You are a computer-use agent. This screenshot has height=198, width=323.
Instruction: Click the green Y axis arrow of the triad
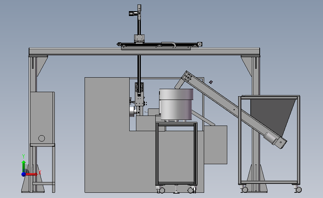24,166
